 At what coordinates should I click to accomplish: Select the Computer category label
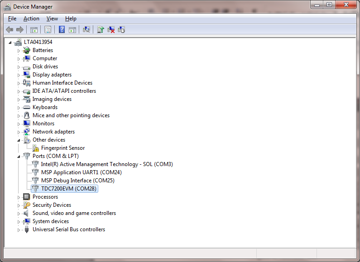(x=45, y=58)
